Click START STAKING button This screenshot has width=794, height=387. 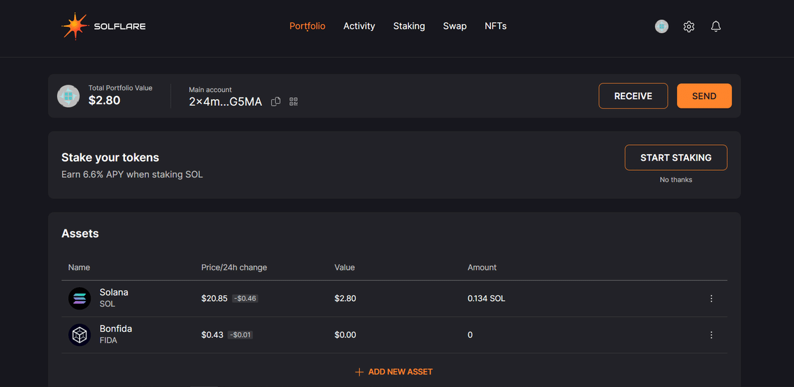[x=676, y=157]
